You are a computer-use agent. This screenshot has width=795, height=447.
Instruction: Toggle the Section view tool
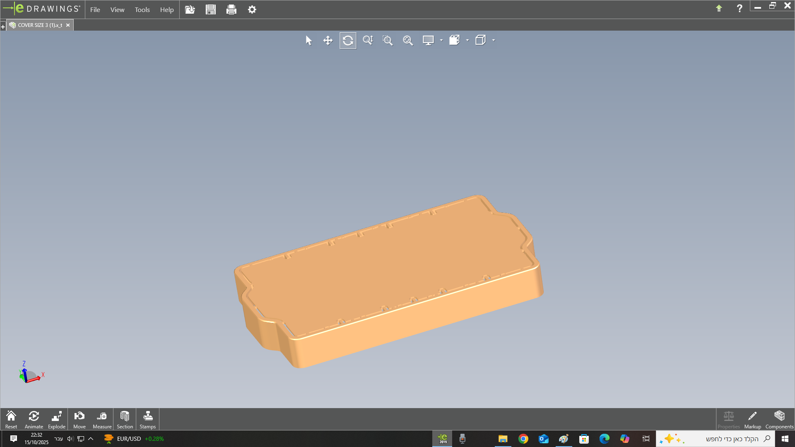click(125, 419)
